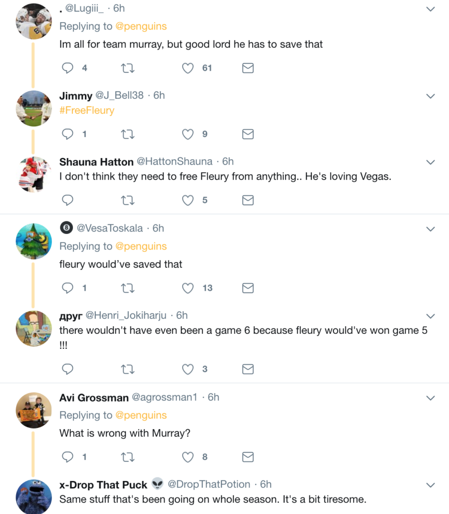Screen dimensions: 449x514
Task: Like Avi Grossman's "What is wrong with Murray?" tweet
Action: [x=188, y=457]
